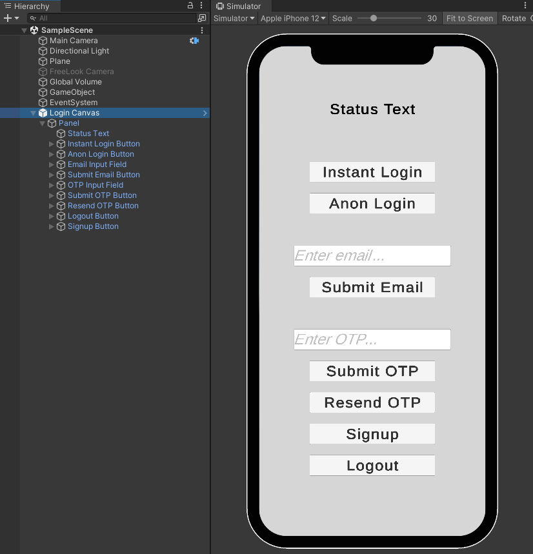This screenshot has width=533, height=554.
Task: Open the Simulator control dropdown
Action: (234, 18)
